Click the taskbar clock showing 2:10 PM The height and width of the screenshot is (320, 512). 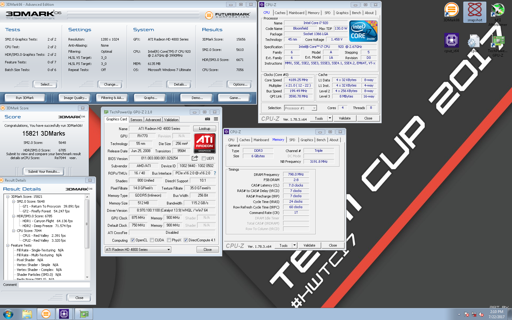coord(496,314)
